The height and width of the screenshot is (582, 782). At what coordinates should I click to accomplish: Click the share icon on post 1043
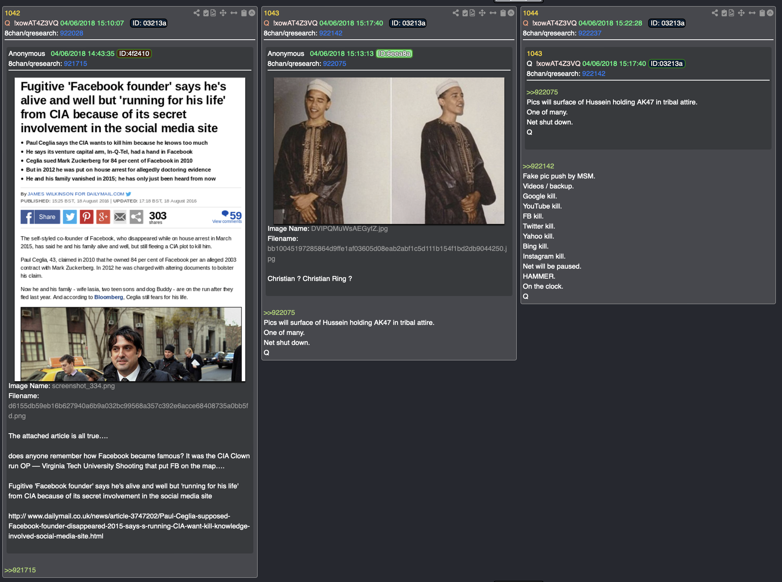coord(456,13)
